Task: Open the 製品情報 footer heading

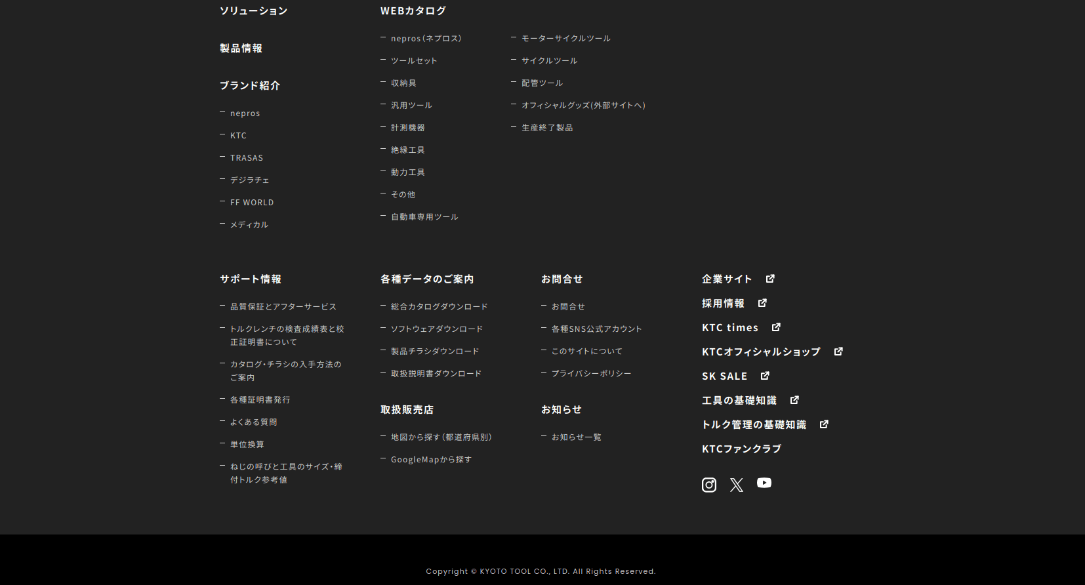Action: (241, 49)
